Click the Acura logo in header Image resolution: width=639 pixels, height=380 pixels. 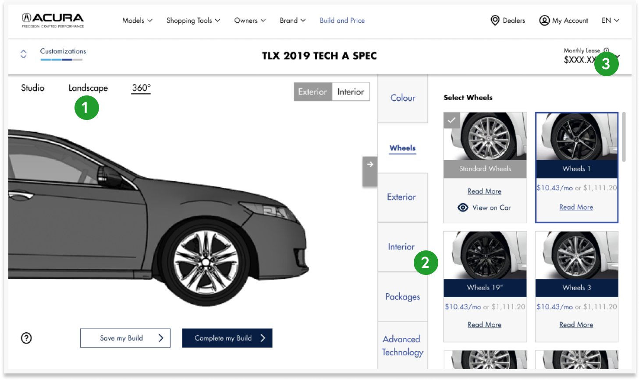53,20
